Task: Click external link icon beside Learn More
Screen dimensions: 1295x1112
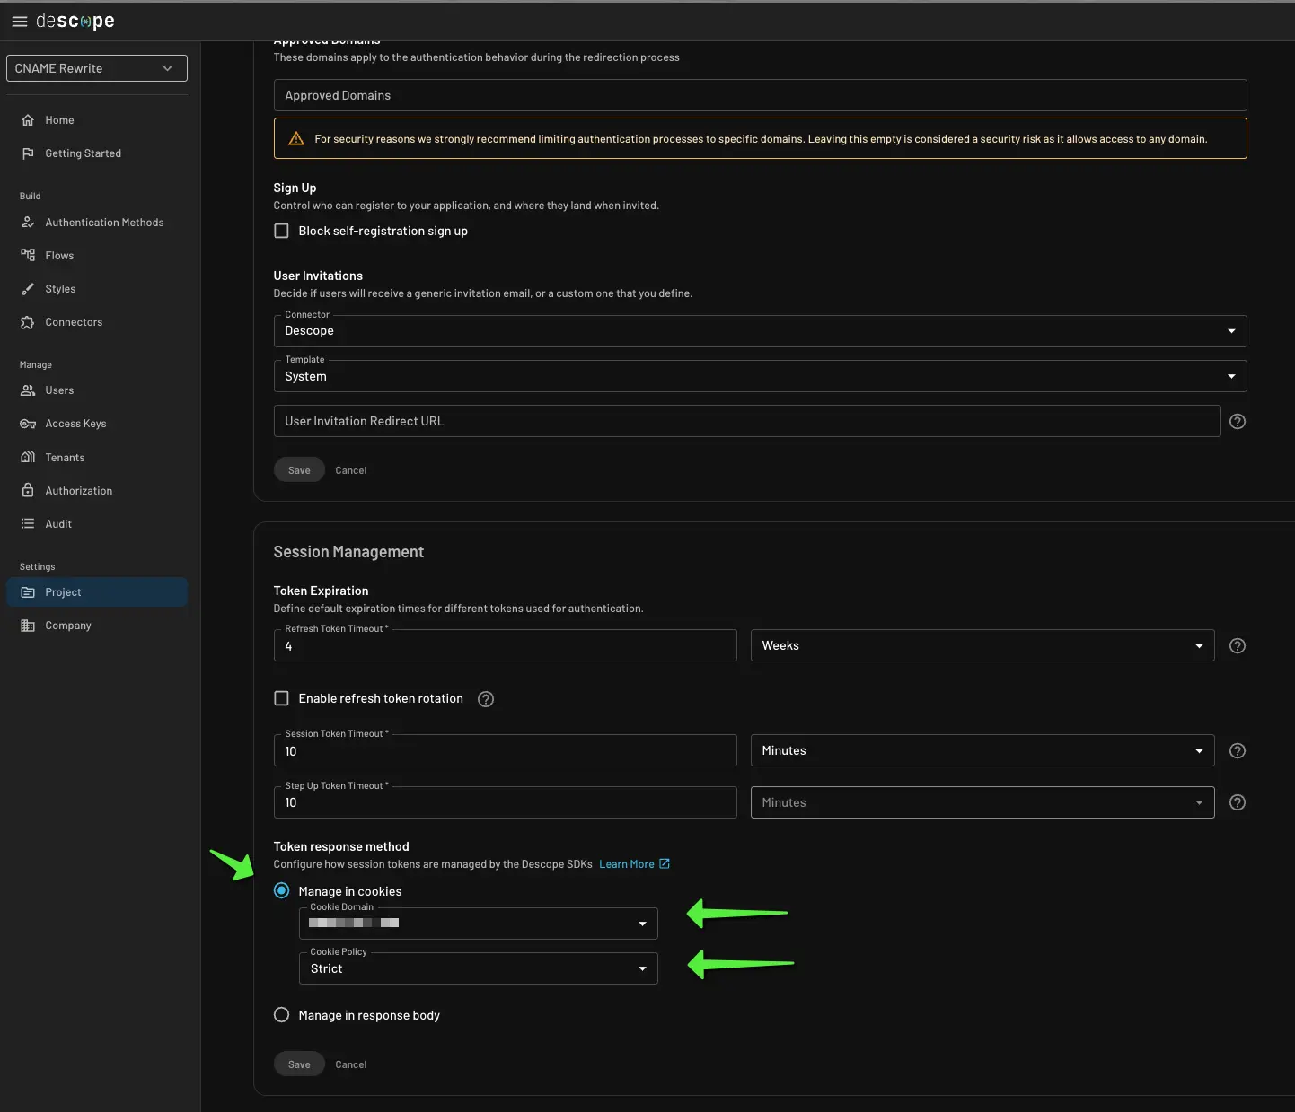Action: point(665,863)
